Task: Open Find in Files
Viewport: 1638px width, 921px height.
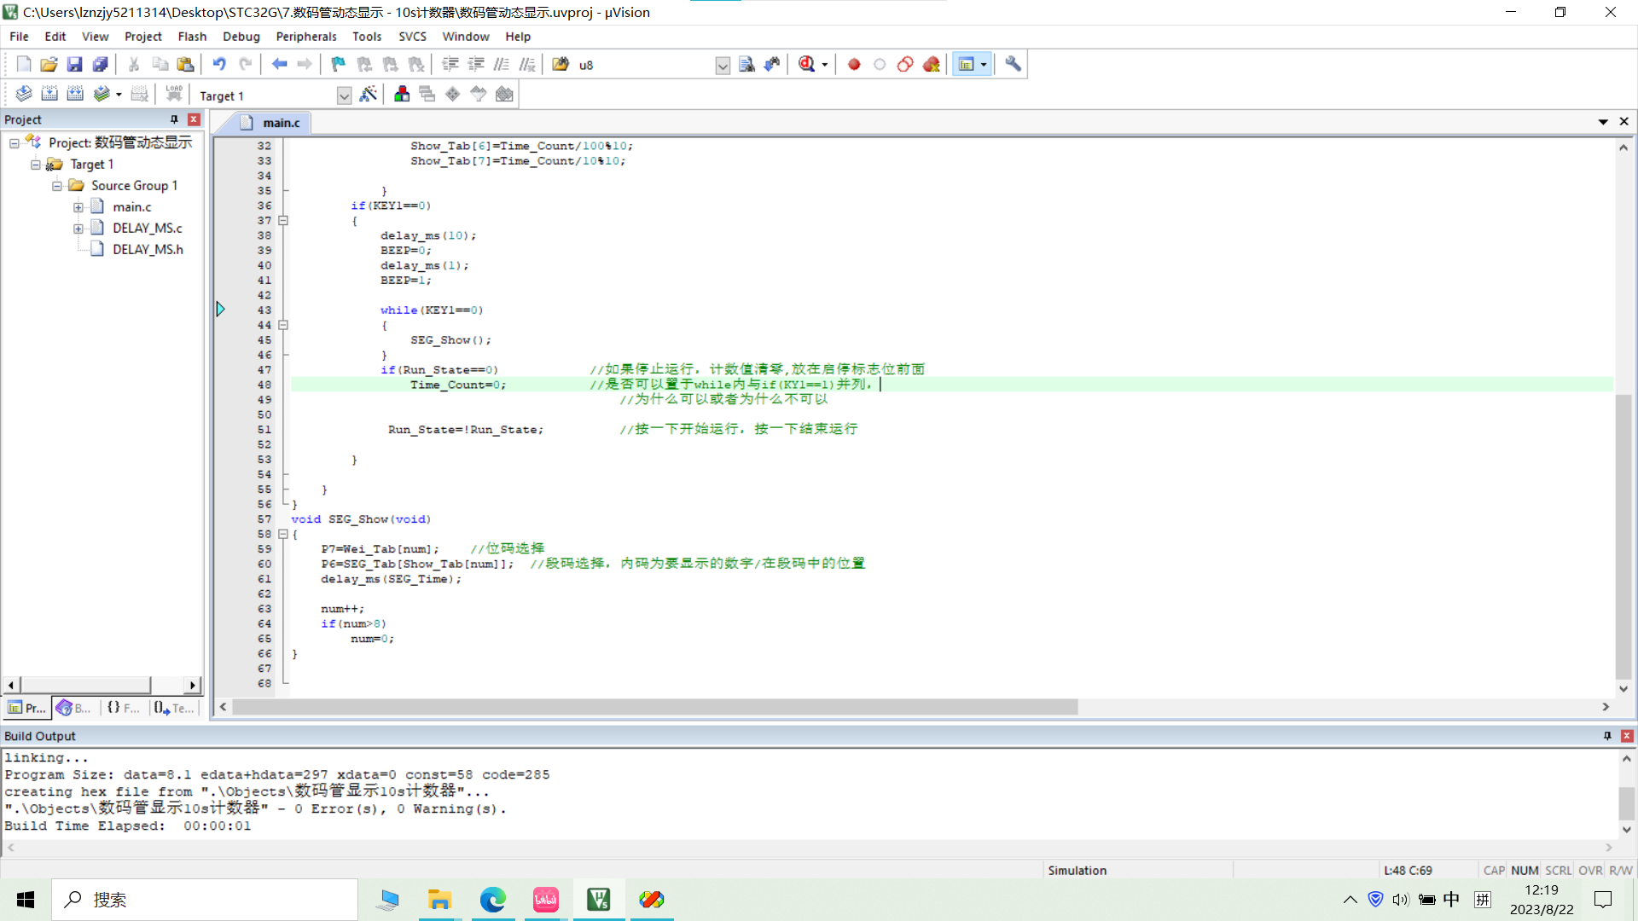Action: (561, 64)
